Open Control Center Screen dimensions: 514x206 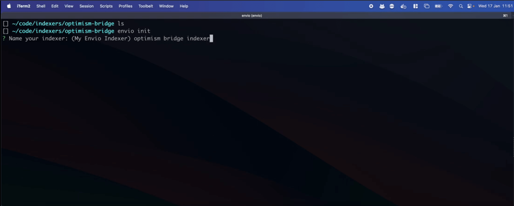pos(470,6)
